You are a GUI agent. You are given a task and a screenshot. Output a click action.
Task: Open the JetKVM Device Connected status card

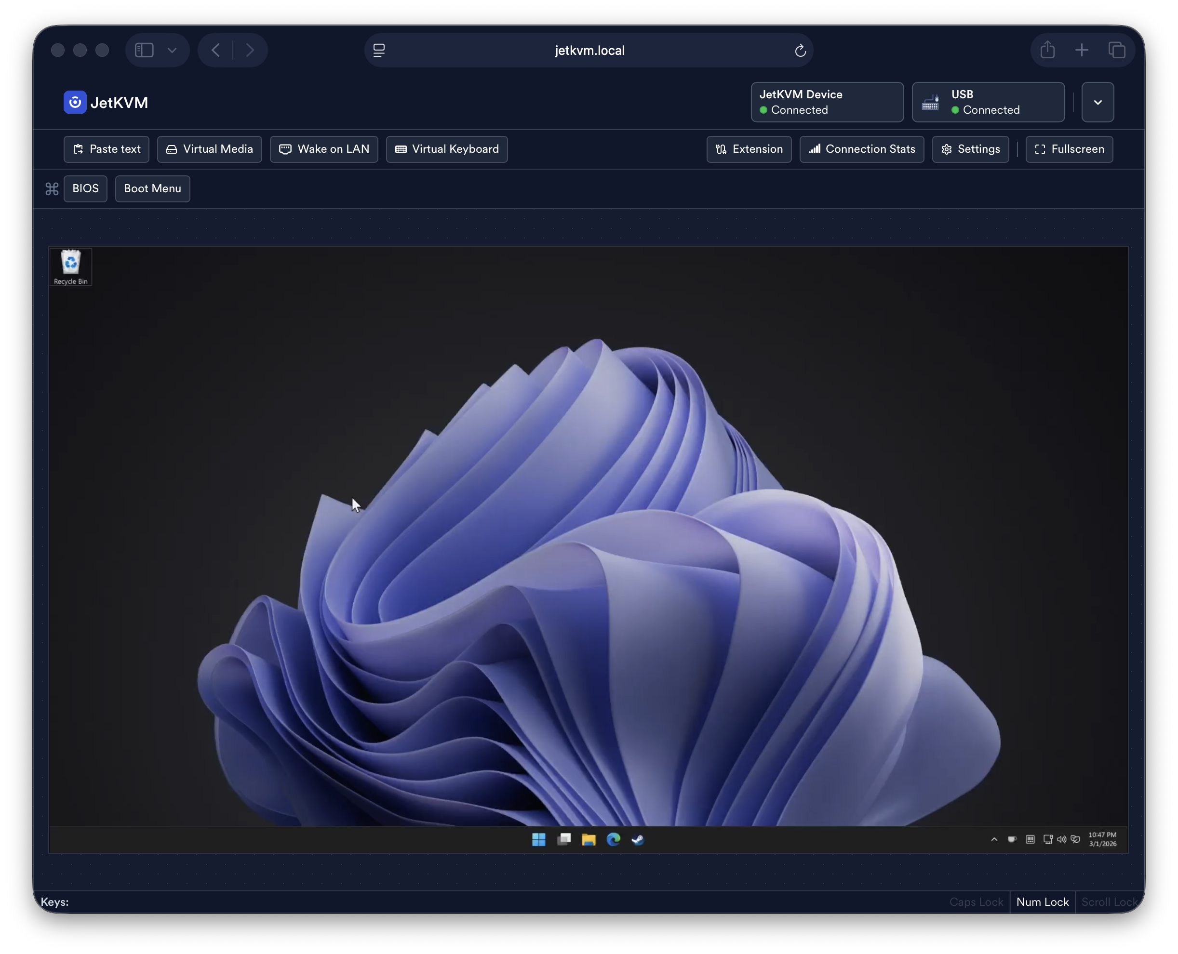tap(827, 102)
